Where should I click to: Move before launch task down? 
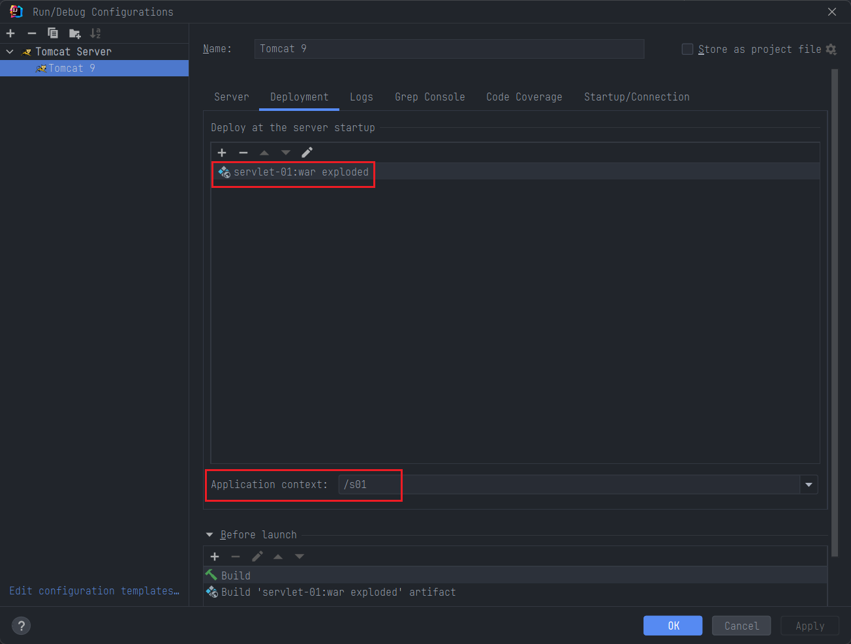pos(300,557)
